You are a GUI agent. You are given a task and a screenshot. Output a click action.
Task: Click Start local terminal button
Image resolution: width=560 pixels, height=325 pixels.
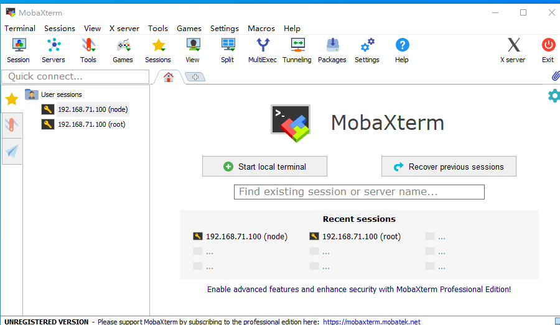pyautogui.click(x=264, y=167)
